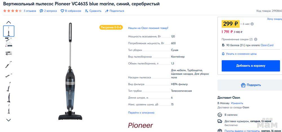
Task: Click the Пункты выдачи и постаматы link
Action: [242, 131]
